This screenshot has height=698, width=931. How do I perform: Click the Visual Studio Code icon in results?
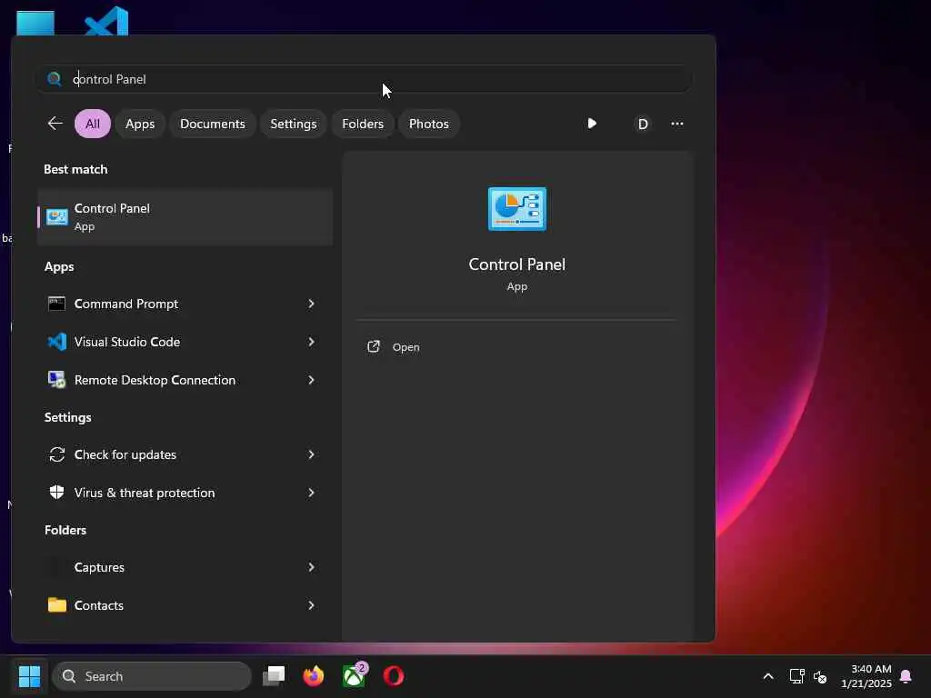(x=57, y=342)
